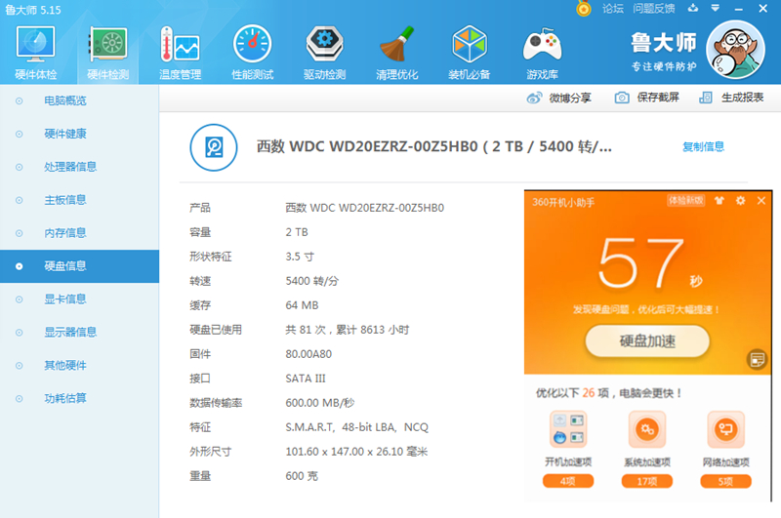
Task: Select 硬件检测 hardware detection icon
Action: tap(108, 53)
